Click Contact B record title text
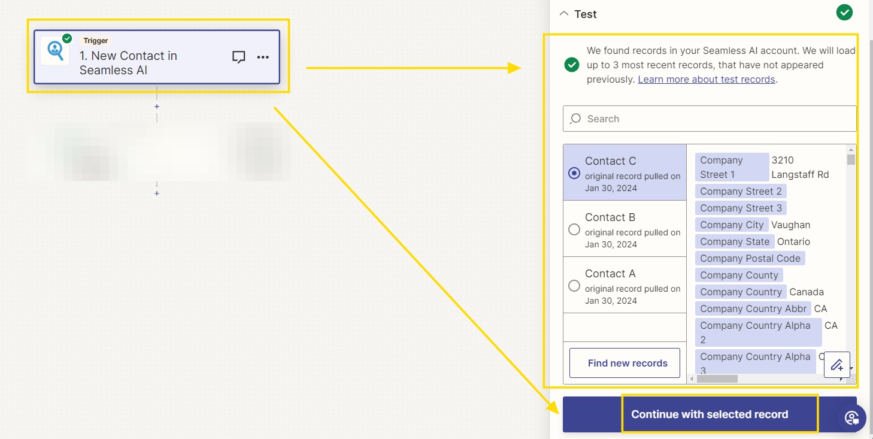873x439 pixels. [610, 217]
